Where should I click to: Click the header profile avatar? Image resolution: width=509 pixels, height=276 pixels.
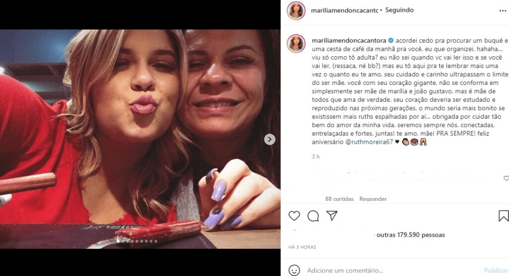[296, 10]
